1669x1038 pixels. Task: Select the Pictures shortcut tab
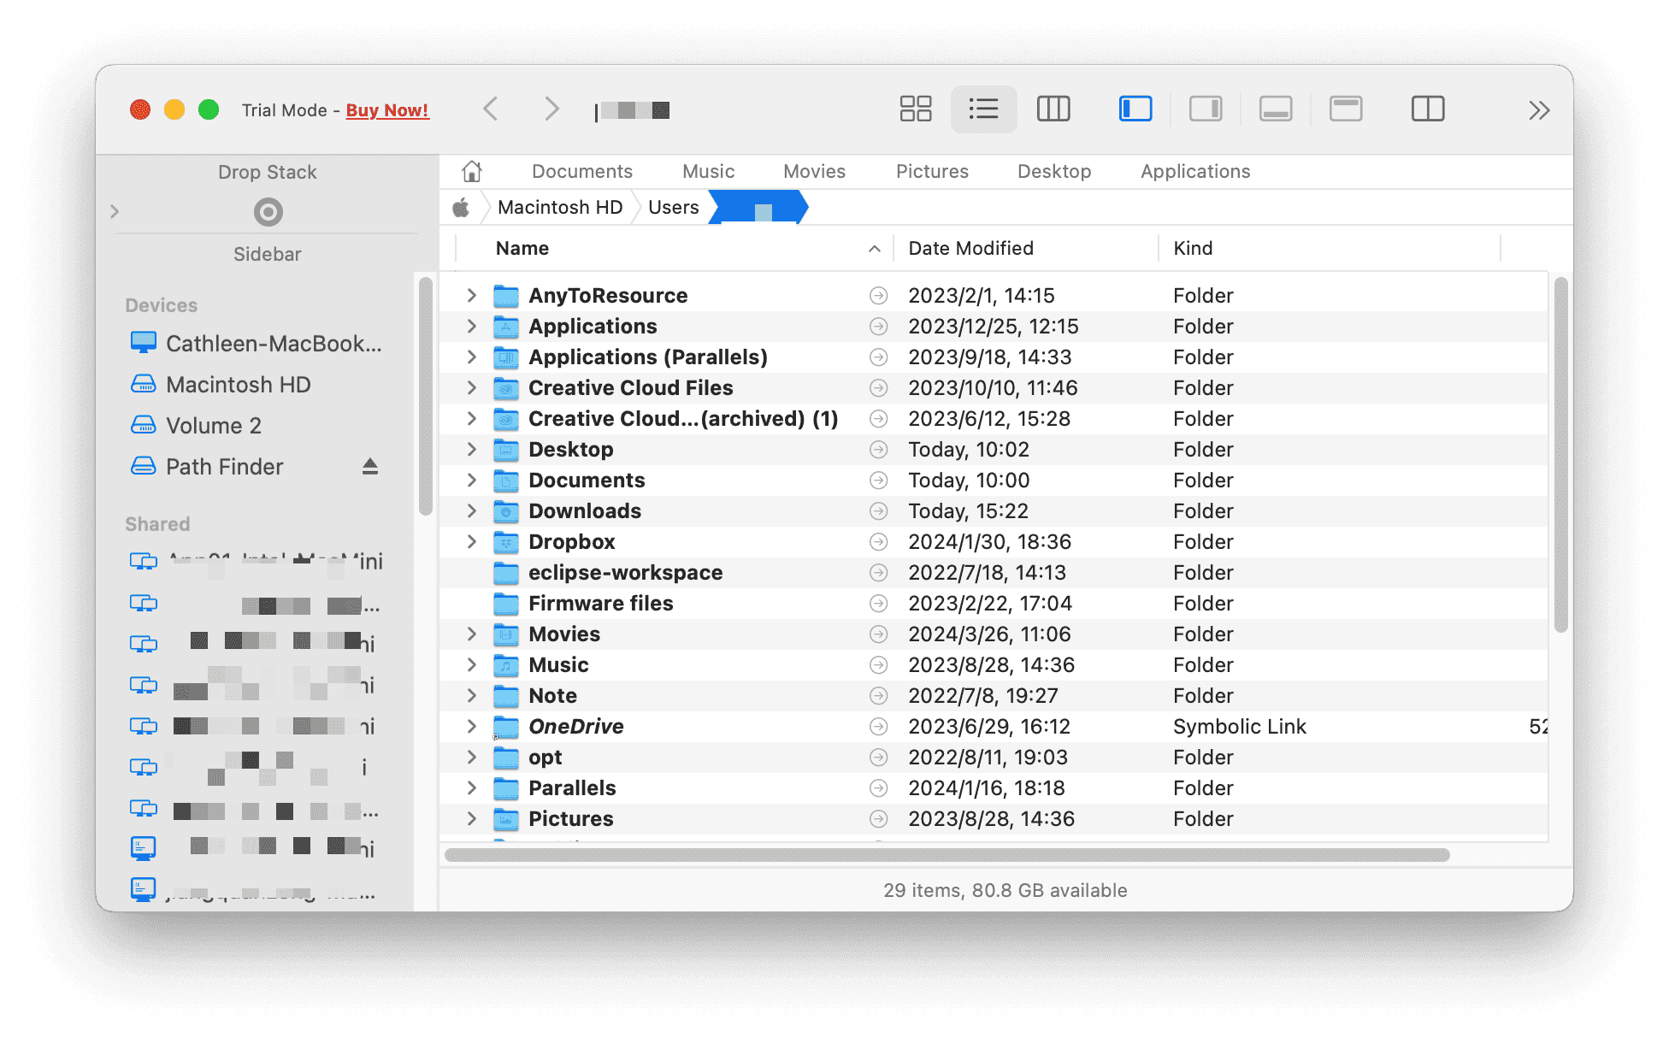click(x=931, y=171)
